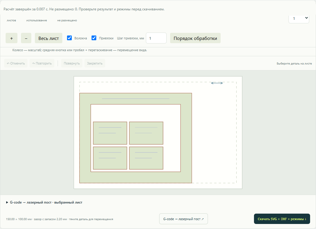Toggle the Привязки checkbox
The image size is (316, 229).
coord(94,38)
